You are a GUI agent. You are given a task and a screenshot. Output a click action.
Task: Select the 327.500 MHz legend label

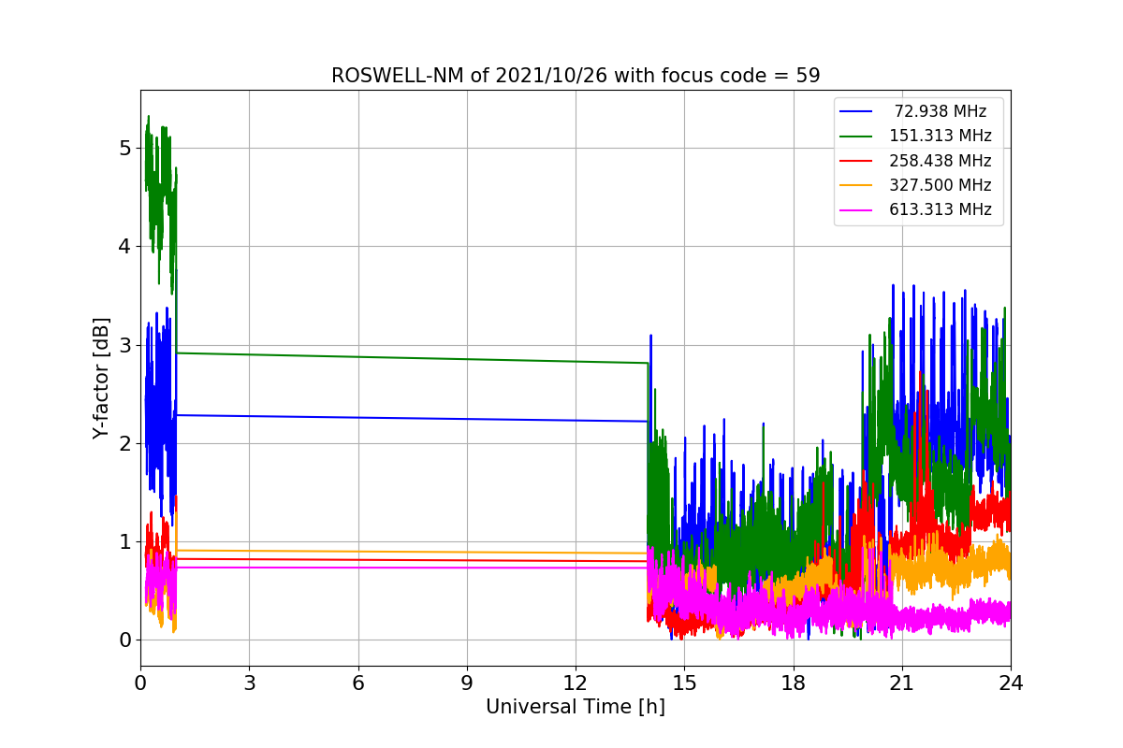click(x=941, y=185)
